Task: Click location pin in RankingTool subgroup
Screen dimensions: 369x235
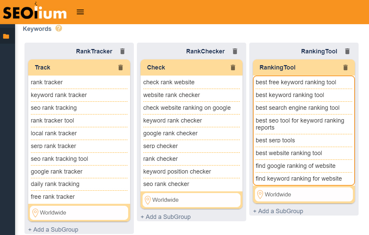Action: point(260,194)
